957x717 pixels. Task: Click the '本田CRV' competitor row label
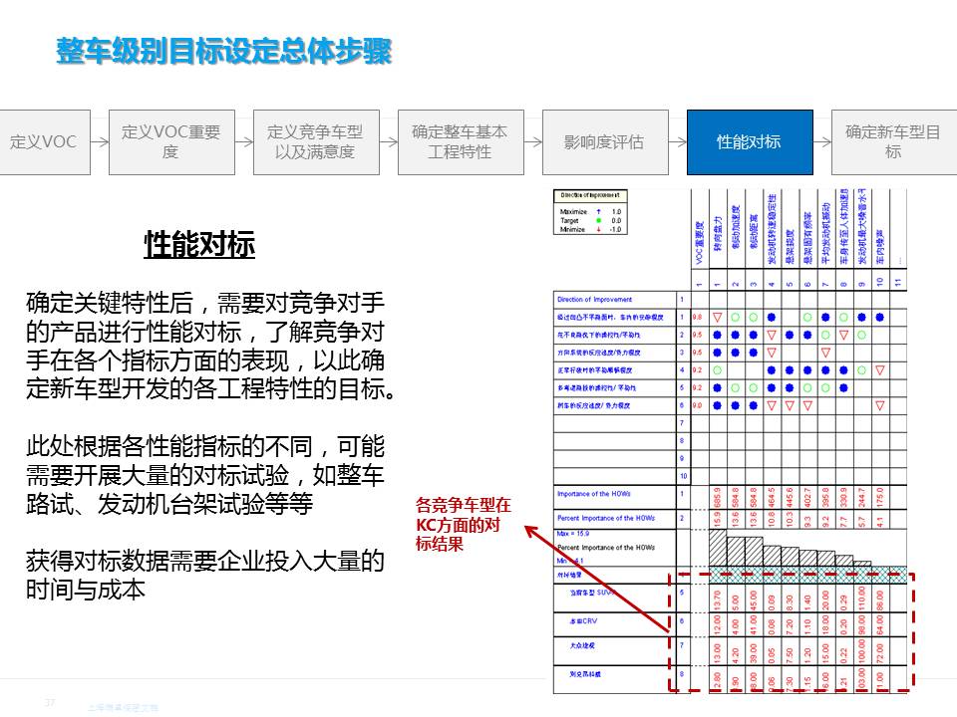583,621
